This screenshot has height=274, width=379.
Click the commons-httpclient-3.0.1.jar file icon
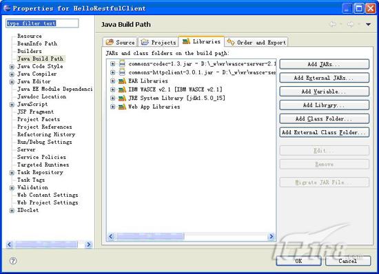pos(122,72)
